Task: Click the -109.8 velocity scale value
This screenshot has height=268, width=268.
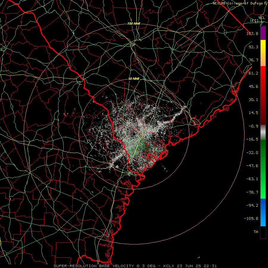Action: click(x=251, y=219)
